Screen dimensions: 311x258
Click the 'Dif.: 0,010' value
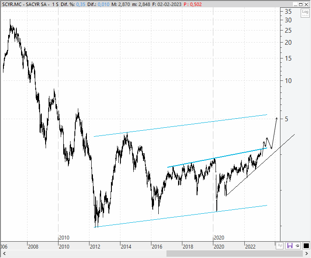click(x=99, y=4)
